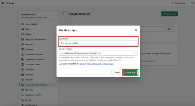Screen dimensions: 195x106
Task: Click the Payments card icon
Action: click(22, 44)
